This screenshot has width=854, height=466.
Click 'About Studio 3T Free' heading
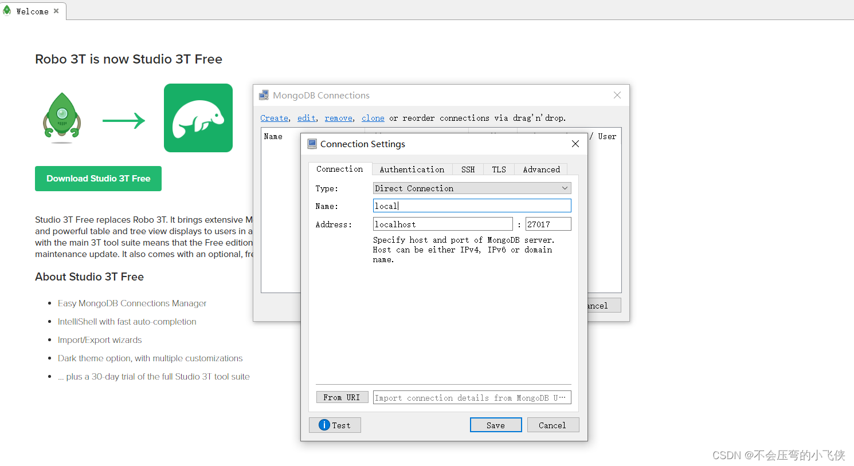click(89, 277)
